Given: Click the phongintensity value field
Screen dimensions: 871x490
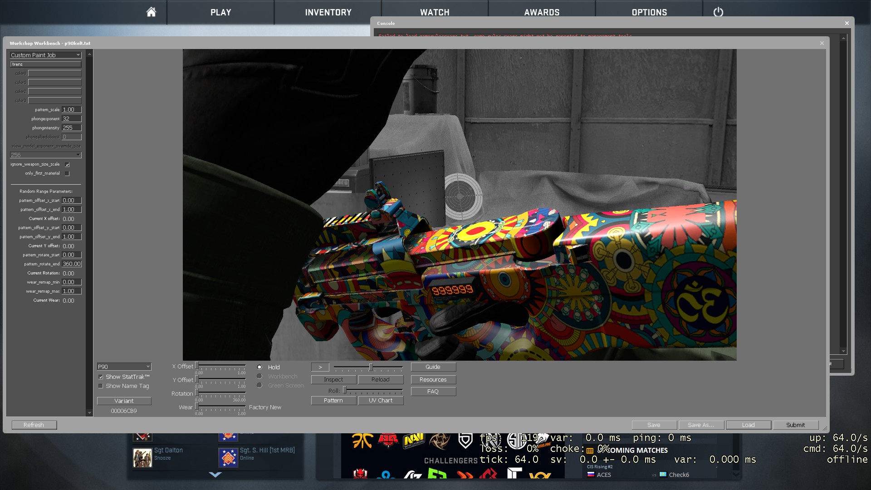Looking at the screenshot, I should 71,128.
